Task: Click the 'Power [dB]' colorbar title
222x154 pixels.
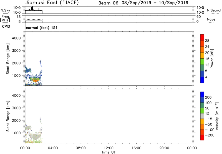Action: coord(212,59)
